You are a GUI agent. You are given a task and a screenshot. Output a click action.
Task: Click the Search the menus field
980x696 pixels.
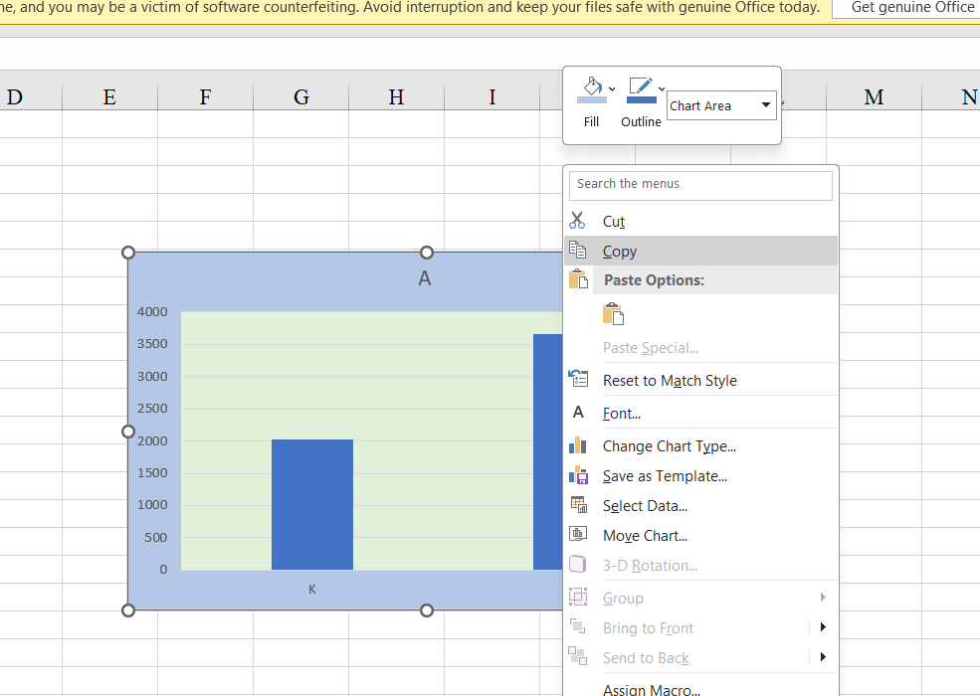(x=700, y=184)
